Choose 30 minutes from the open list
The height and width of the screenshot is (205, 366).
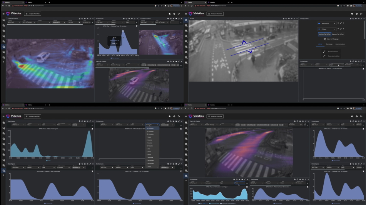[x=152, y=134]
